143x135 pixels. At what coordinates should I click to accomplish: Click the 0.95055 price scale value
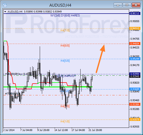(135, 21)
